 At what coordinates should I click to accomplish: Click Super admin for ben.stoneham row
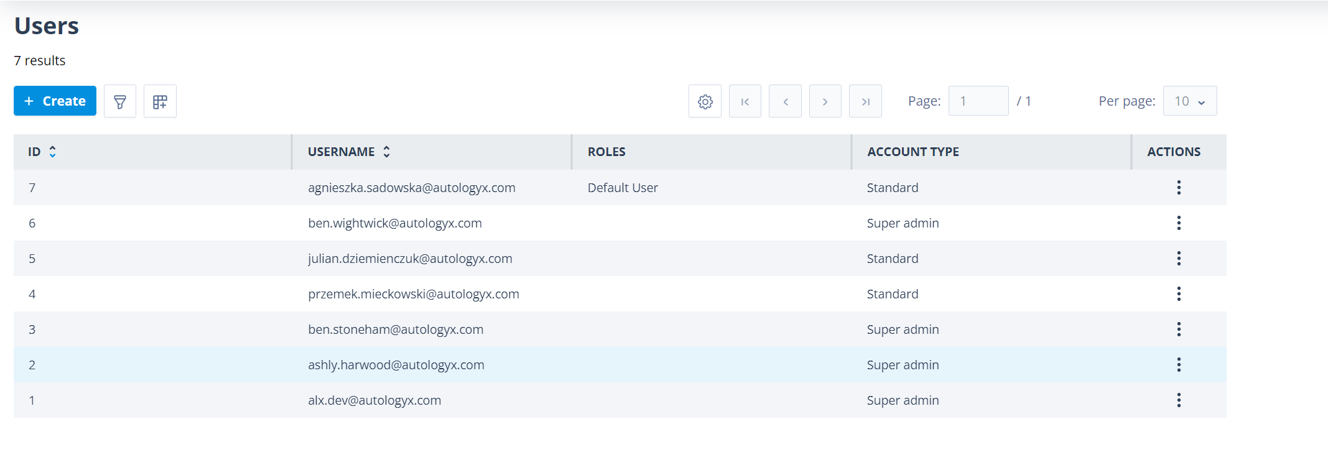903,329
